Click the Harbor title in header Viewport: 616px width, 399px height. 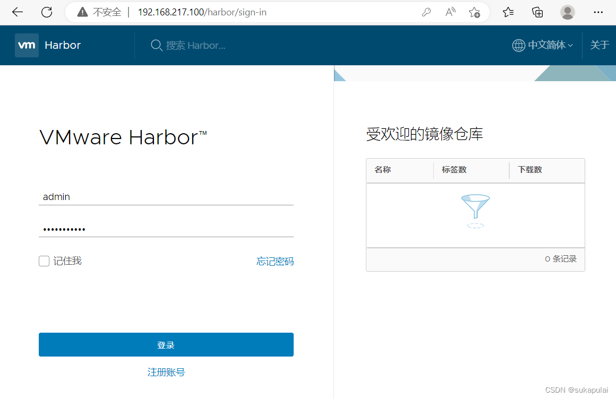tap(63, 45)
